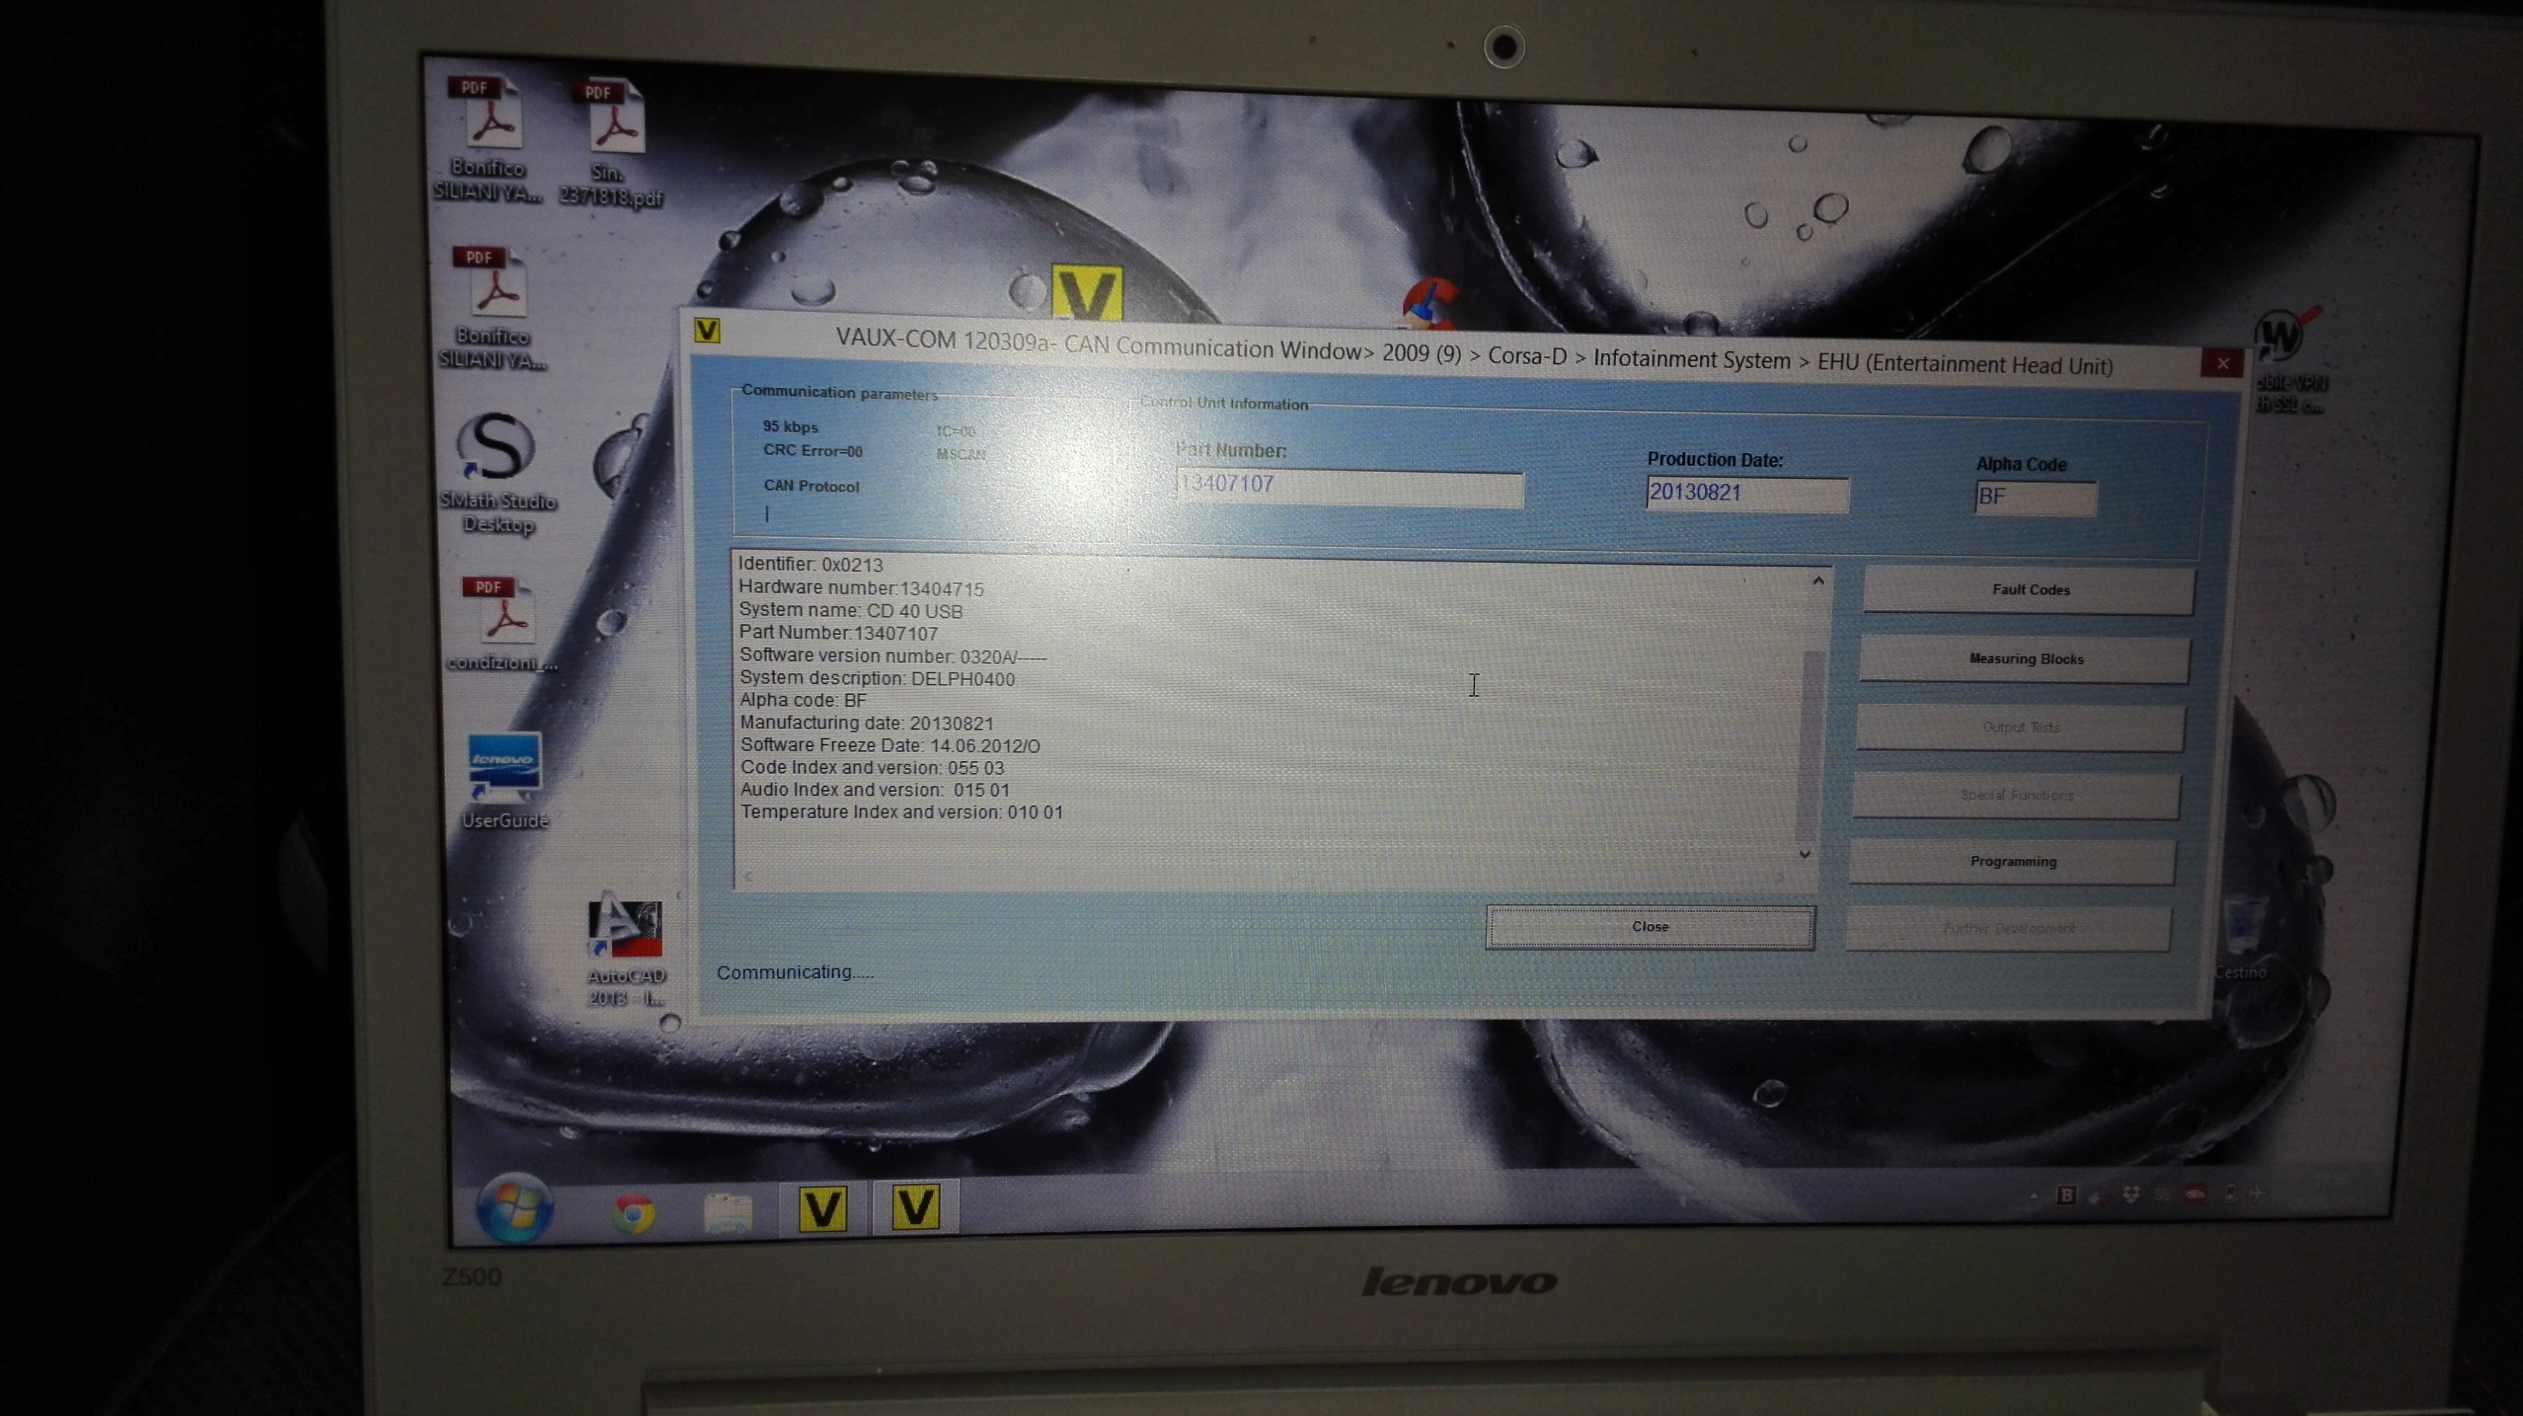Open the Windows Start orb
This screenshot has width=2523, height=1416.
click(x=514, y=1207)
